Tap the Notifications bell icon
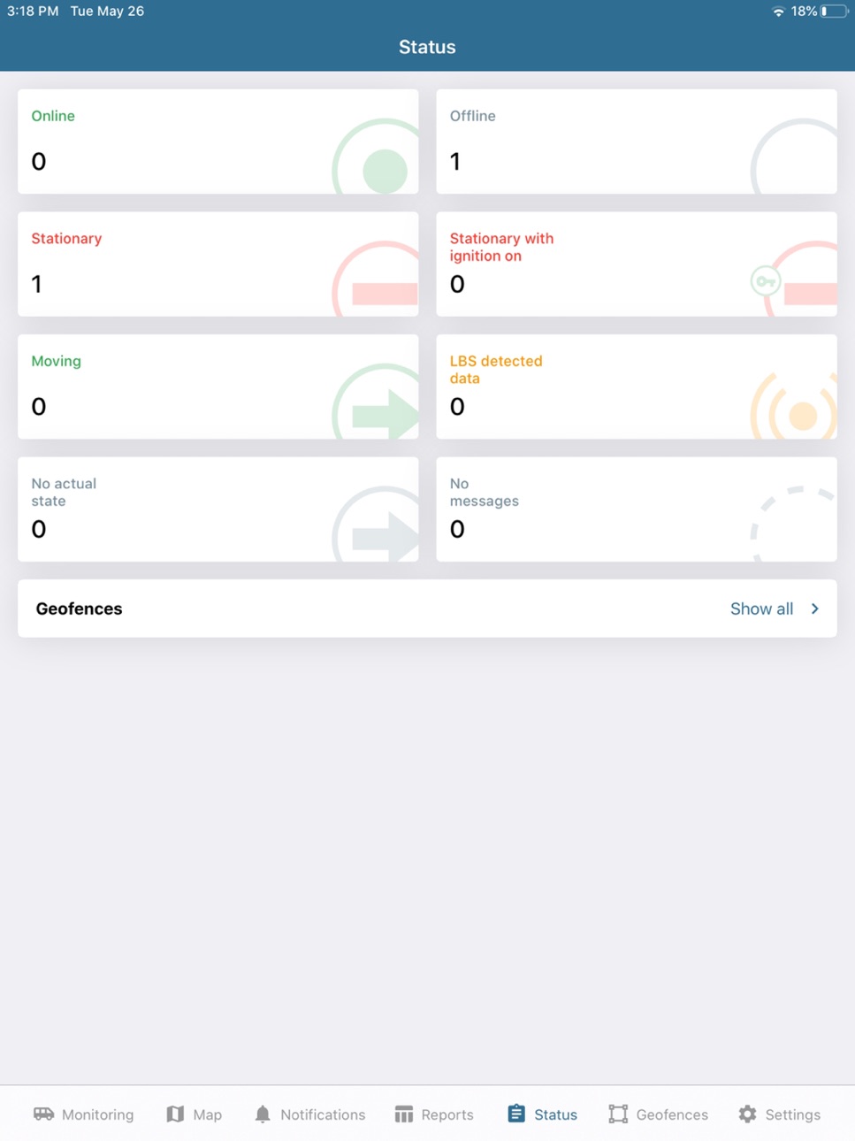 (x=263, y=1114)
